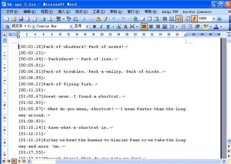Cut selection with the scissors icon
The height and width of the screenshot is (164, 231).
coord(84,19)
